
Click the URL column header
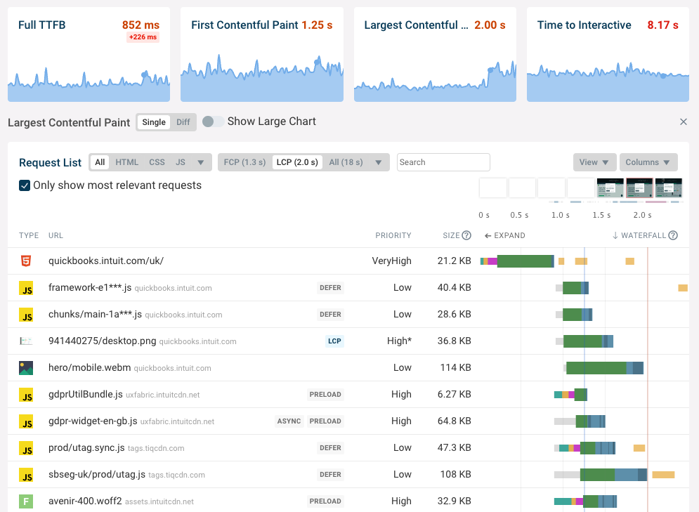pos(55,235)
